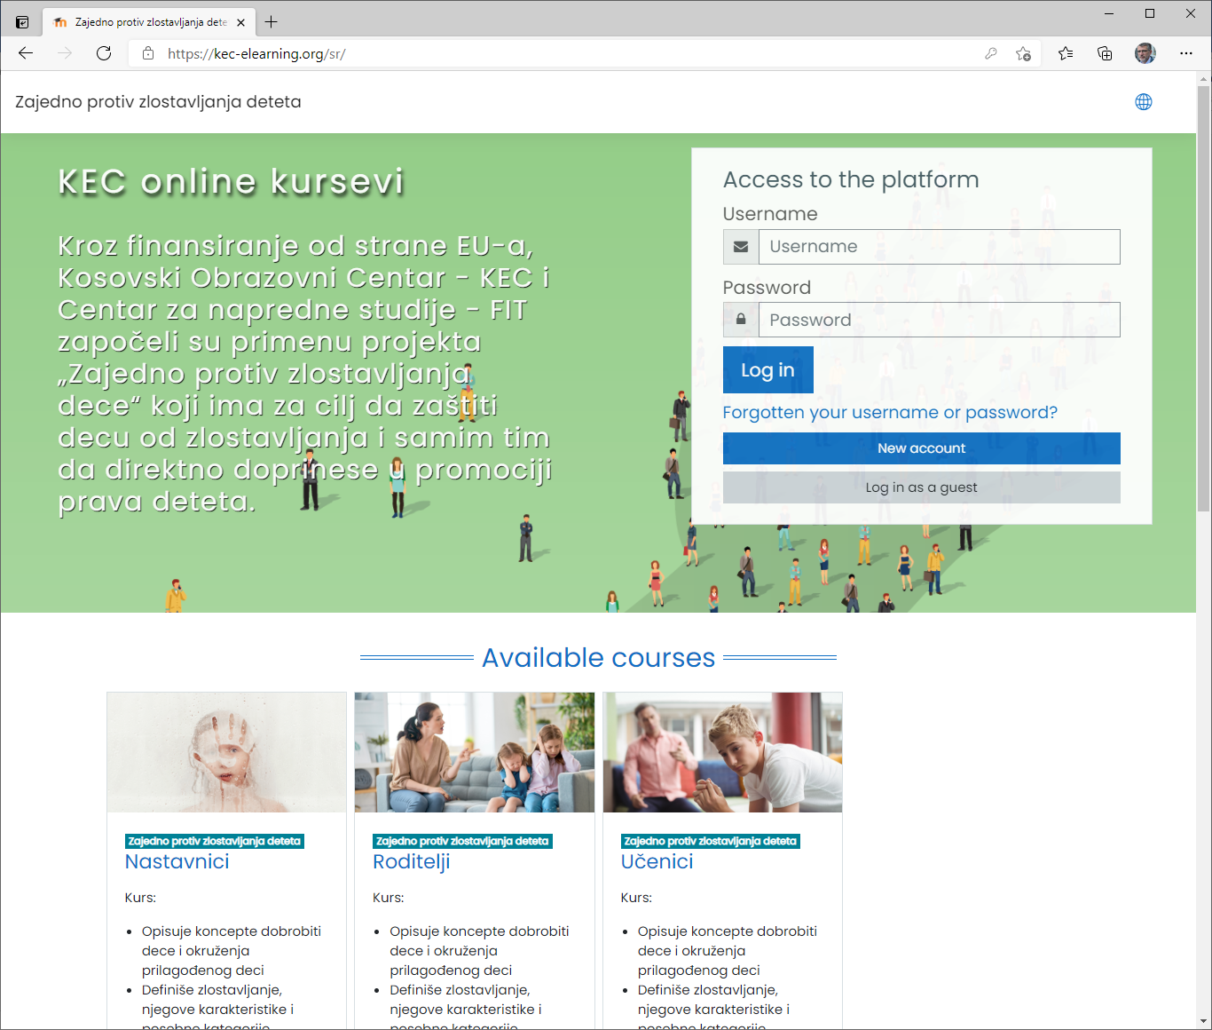Open the saved passwords key icon
The image size is (1212, 1030).
(991, 53)
